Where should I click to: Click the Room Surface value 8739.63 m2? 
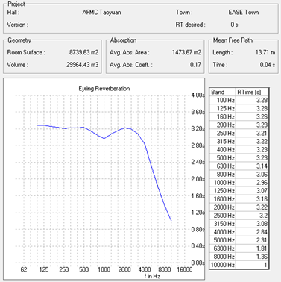tap(83, 52)
